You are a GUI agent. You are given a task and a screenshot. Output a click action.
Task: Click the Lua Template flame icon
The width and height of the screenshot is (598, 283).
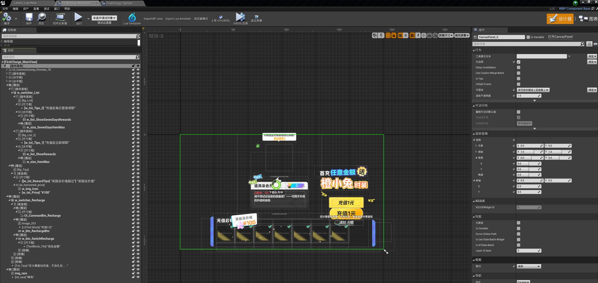[132, 17]
